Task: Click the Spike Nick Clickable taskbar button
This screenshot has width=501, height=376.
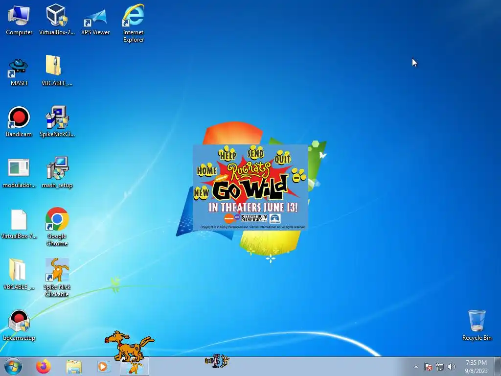Action: click(x=135, y=366)
